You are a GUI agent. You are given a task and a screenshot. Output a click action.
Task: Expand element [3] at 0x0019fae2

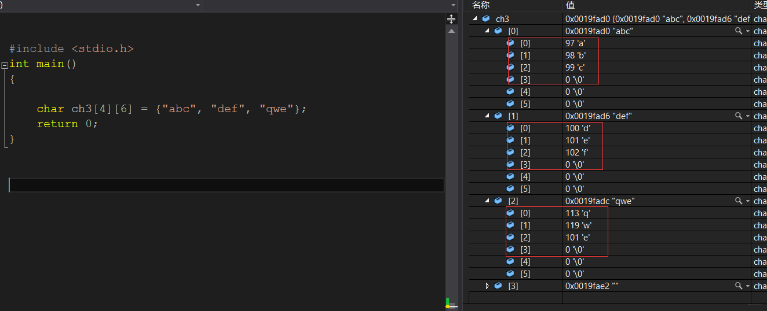(x=487, y=286)
